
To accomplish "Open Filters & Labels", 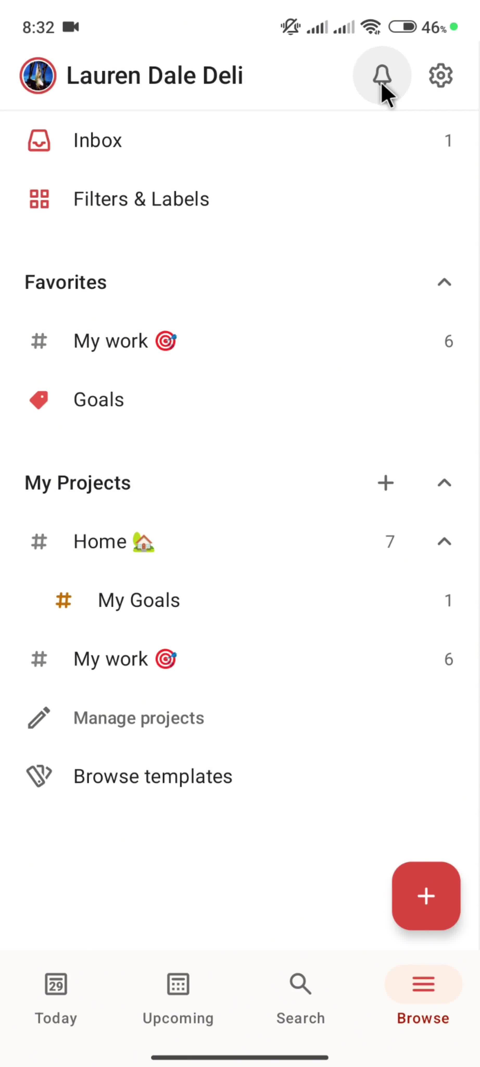I will click(x=141, y=199).
